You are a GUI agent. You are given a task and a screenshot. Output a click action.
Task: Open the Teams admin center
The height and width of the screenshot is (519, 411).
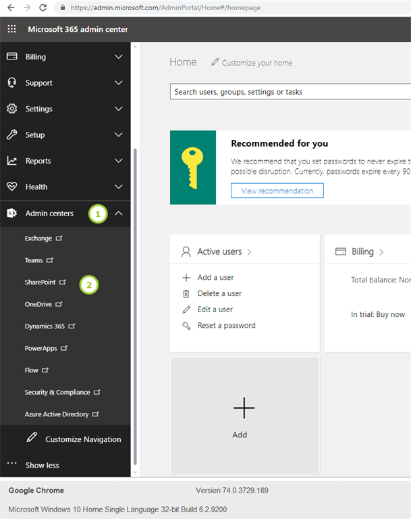pos(34,260)
